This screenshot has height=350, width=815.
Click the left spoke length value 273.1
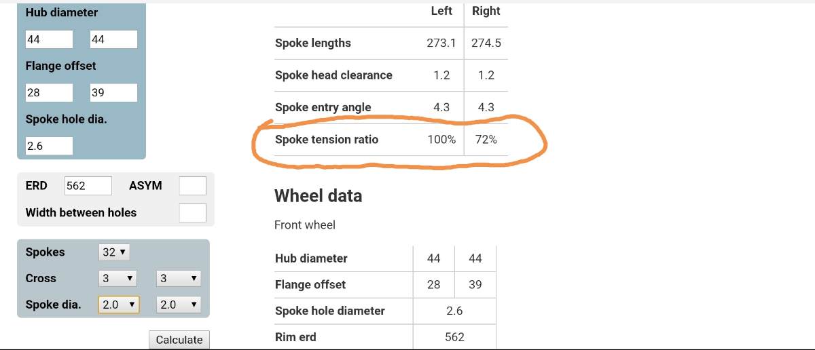pos(441,43)
